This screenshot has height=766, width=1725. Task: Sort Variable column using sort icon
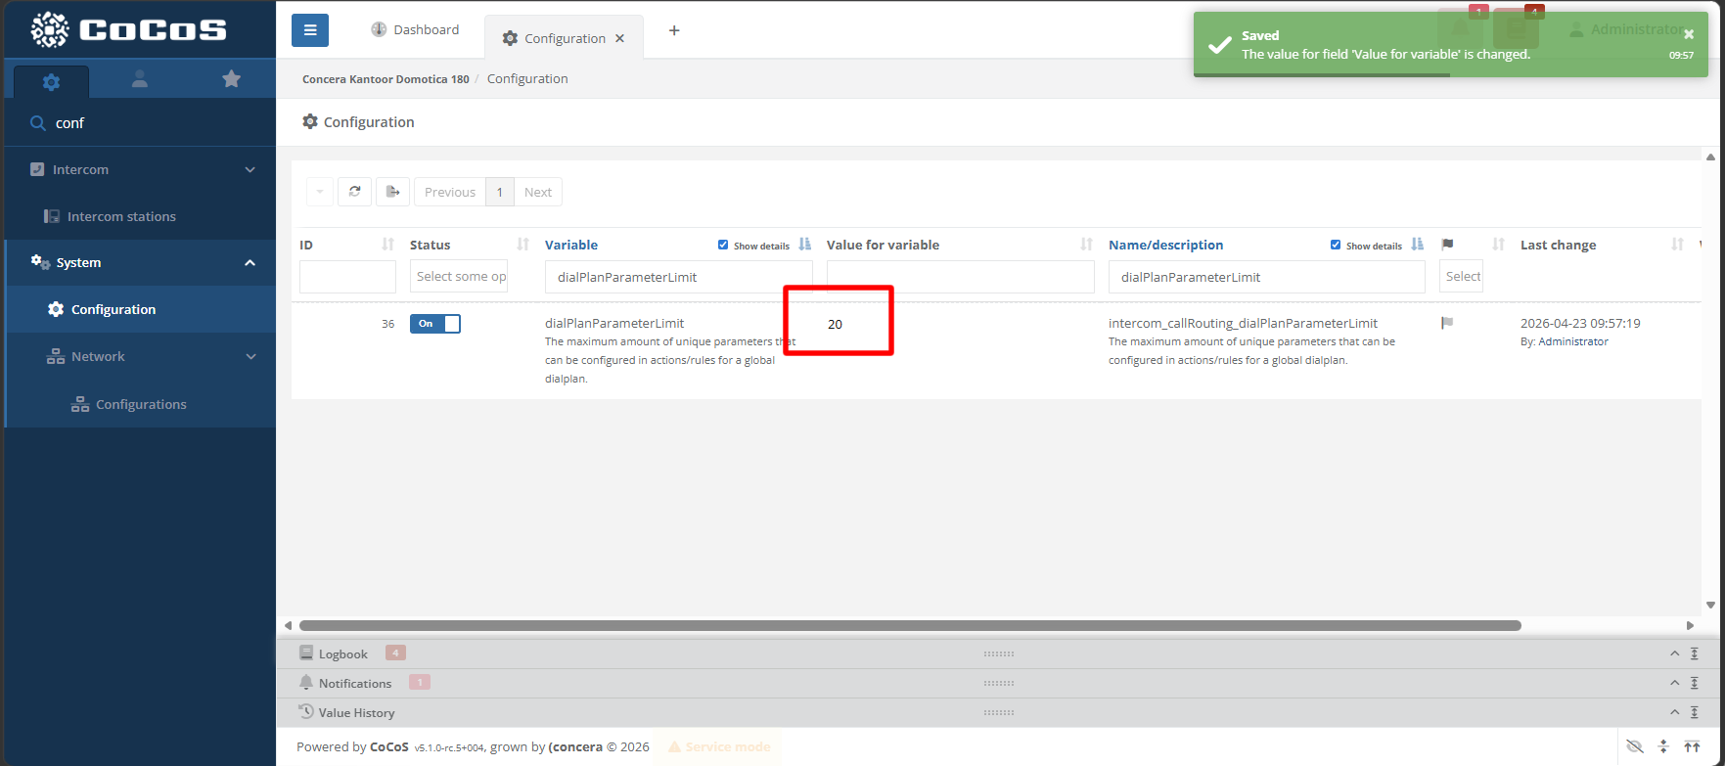point(804,245)
